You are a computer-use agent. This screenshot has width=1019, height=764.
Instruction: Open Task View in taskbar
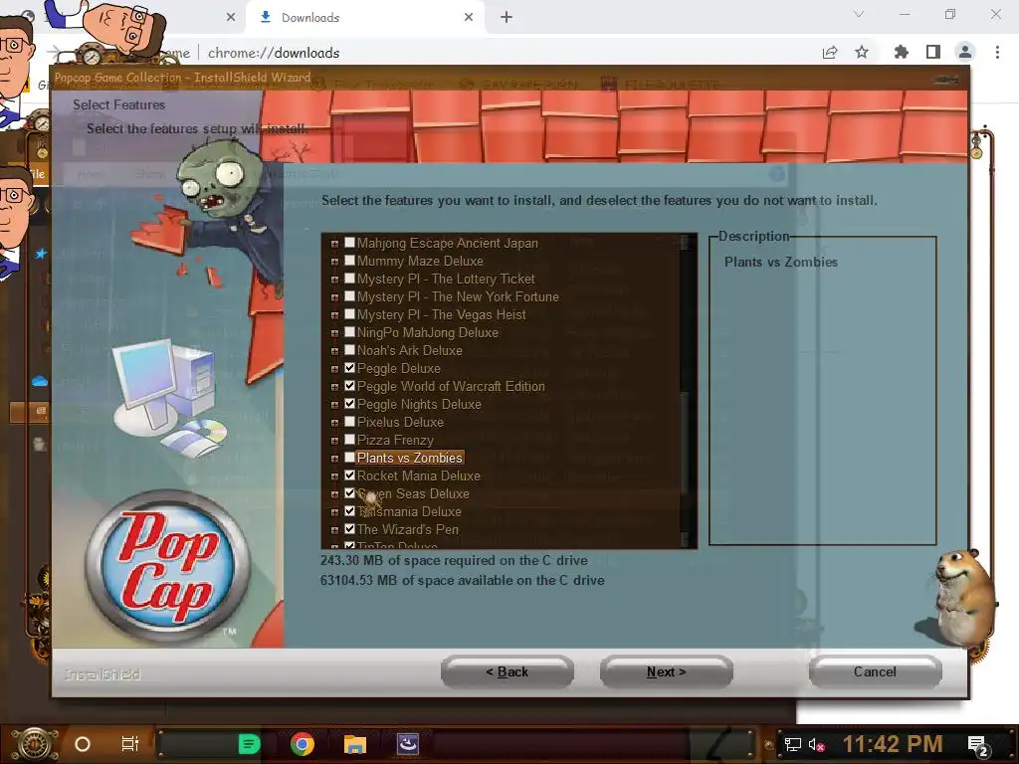pyautogui.click(x=130, y=744)
